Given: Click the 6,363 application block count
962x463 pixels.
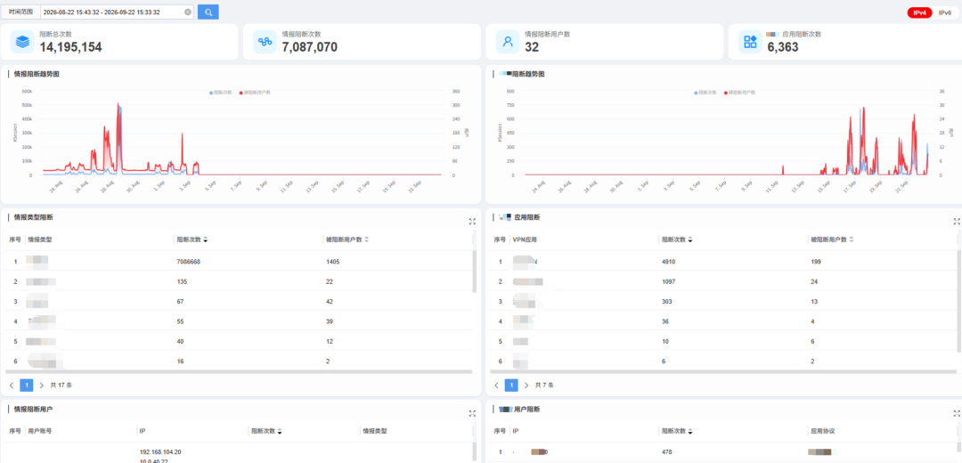Looking at the screenshot, I should [x=783, y=47].
